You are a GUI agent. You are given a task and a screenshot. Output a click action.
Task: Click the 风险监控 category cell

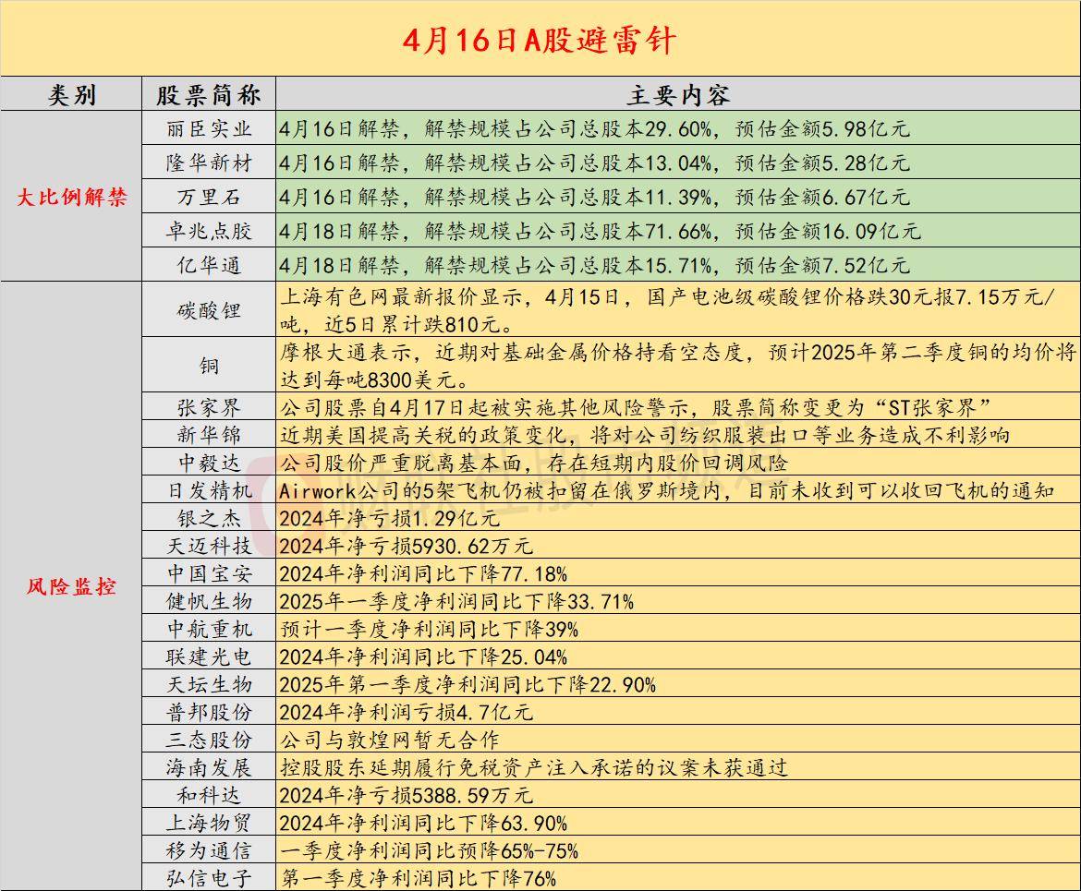(x=71, y=586)
